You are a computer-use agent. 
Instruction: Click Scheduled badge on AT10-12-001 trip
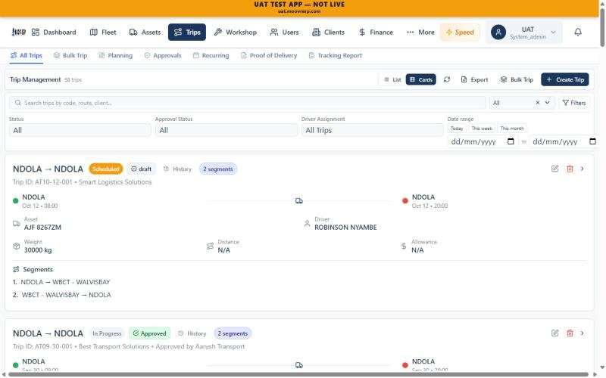[105, 169]
